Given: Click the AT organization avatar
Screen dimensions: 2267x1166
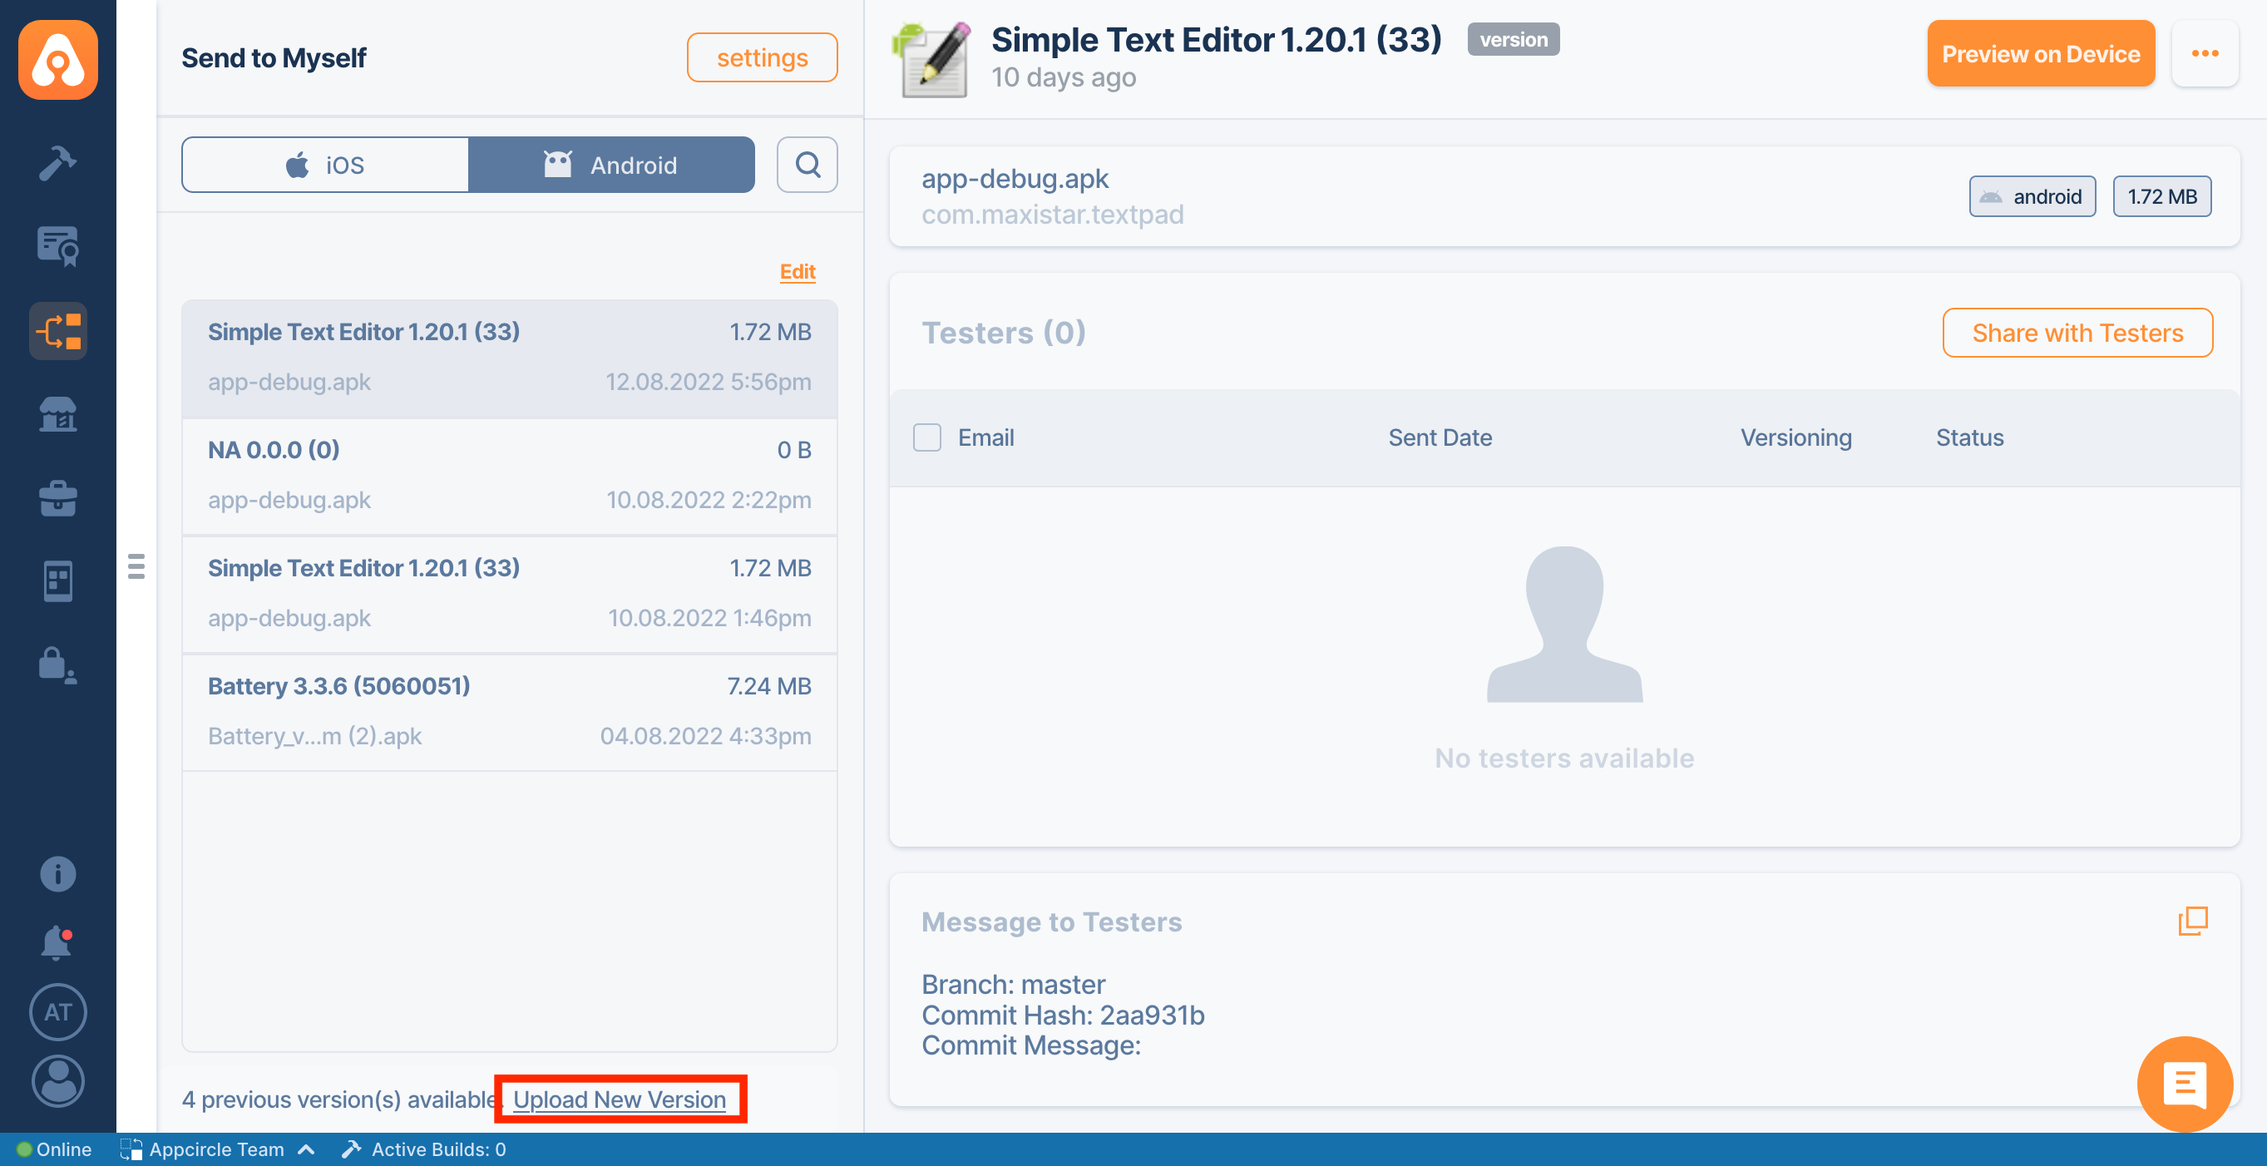Looking at the screenshot, I should point(58,1012).
